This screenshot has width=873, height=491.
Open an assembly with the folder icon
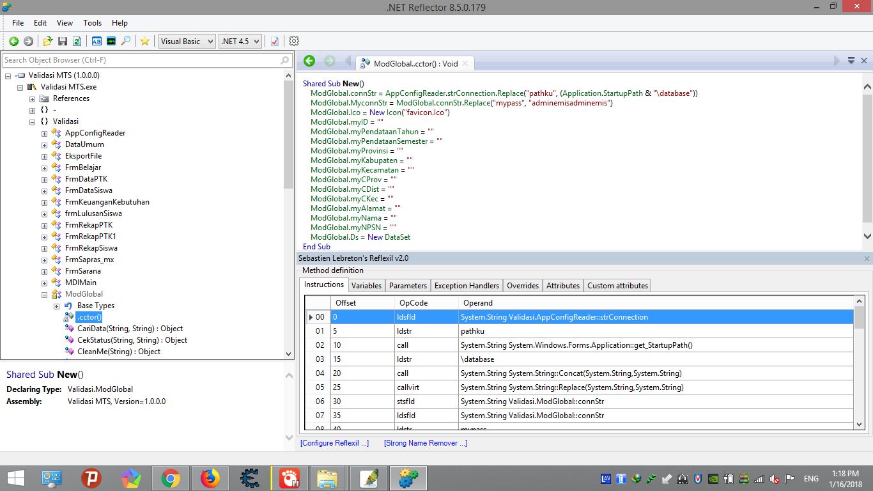(48, 41)
